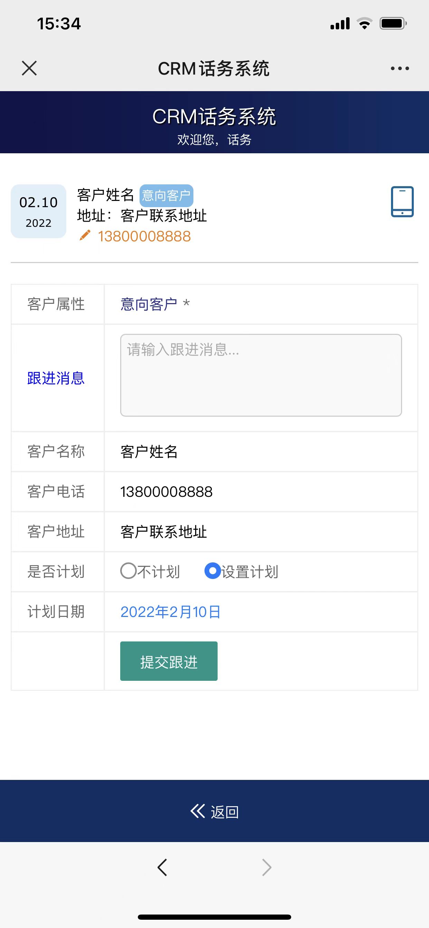Image resolution: width=429 pixels, height=928 pixels.
Task: Click the 客户电话 number field
Action: point(166,492)
